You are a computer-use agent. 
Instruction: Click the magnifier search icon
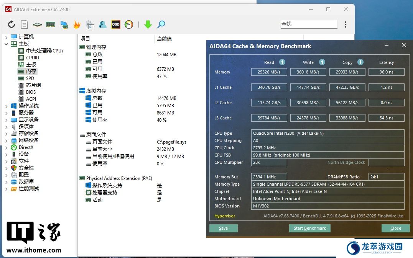point(161,24)
